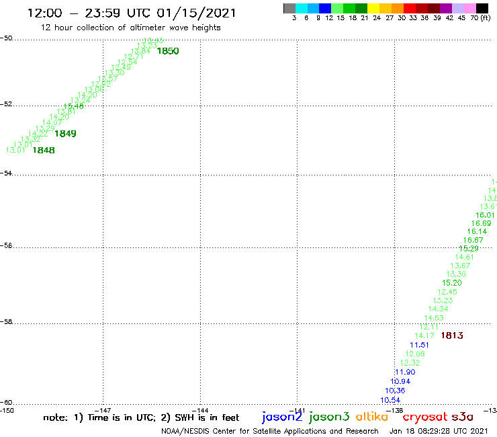
Task: Click the jason3 satellite legend label
Action: 329,417
